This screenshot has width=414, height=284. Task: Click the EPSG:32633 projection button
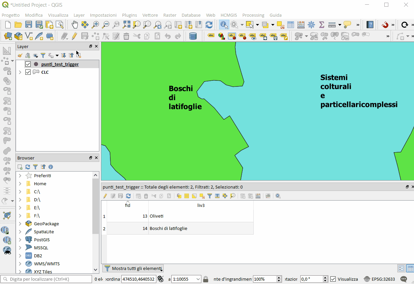379,279
